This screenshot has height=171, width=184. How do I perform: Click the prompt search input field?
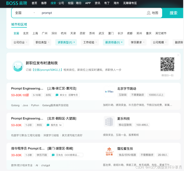[92, 13]
